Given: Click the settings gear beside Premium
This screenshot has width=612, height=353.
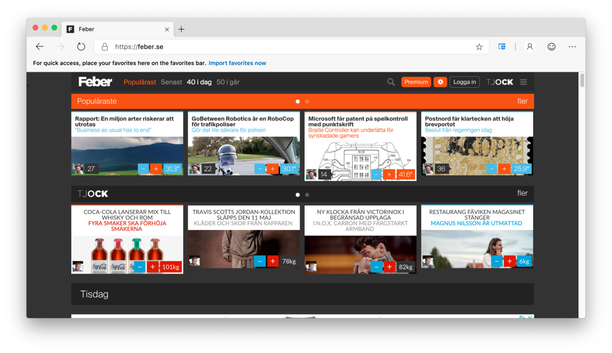Looking at the screenshot, I should click(440, 82).
